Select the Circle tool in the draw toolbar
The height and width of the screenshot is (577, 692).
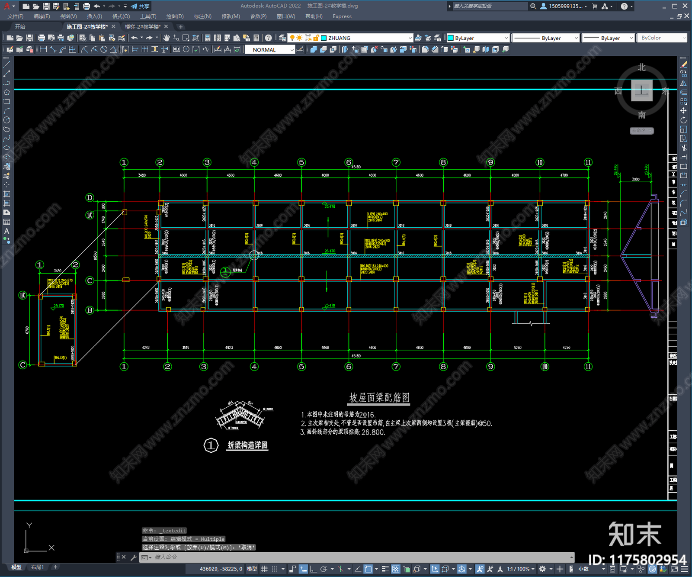point(6,120)
